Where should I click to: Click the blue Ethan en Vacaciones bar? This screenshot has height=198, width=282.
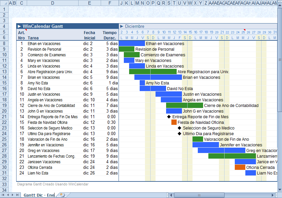131,44
